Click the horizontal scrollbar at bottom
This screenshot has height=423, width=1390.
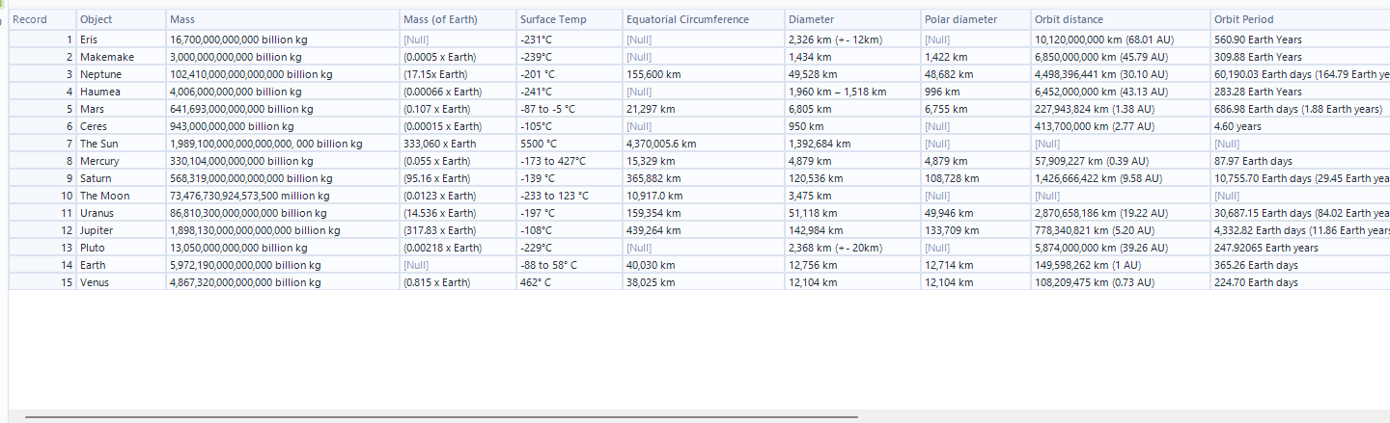441,417
